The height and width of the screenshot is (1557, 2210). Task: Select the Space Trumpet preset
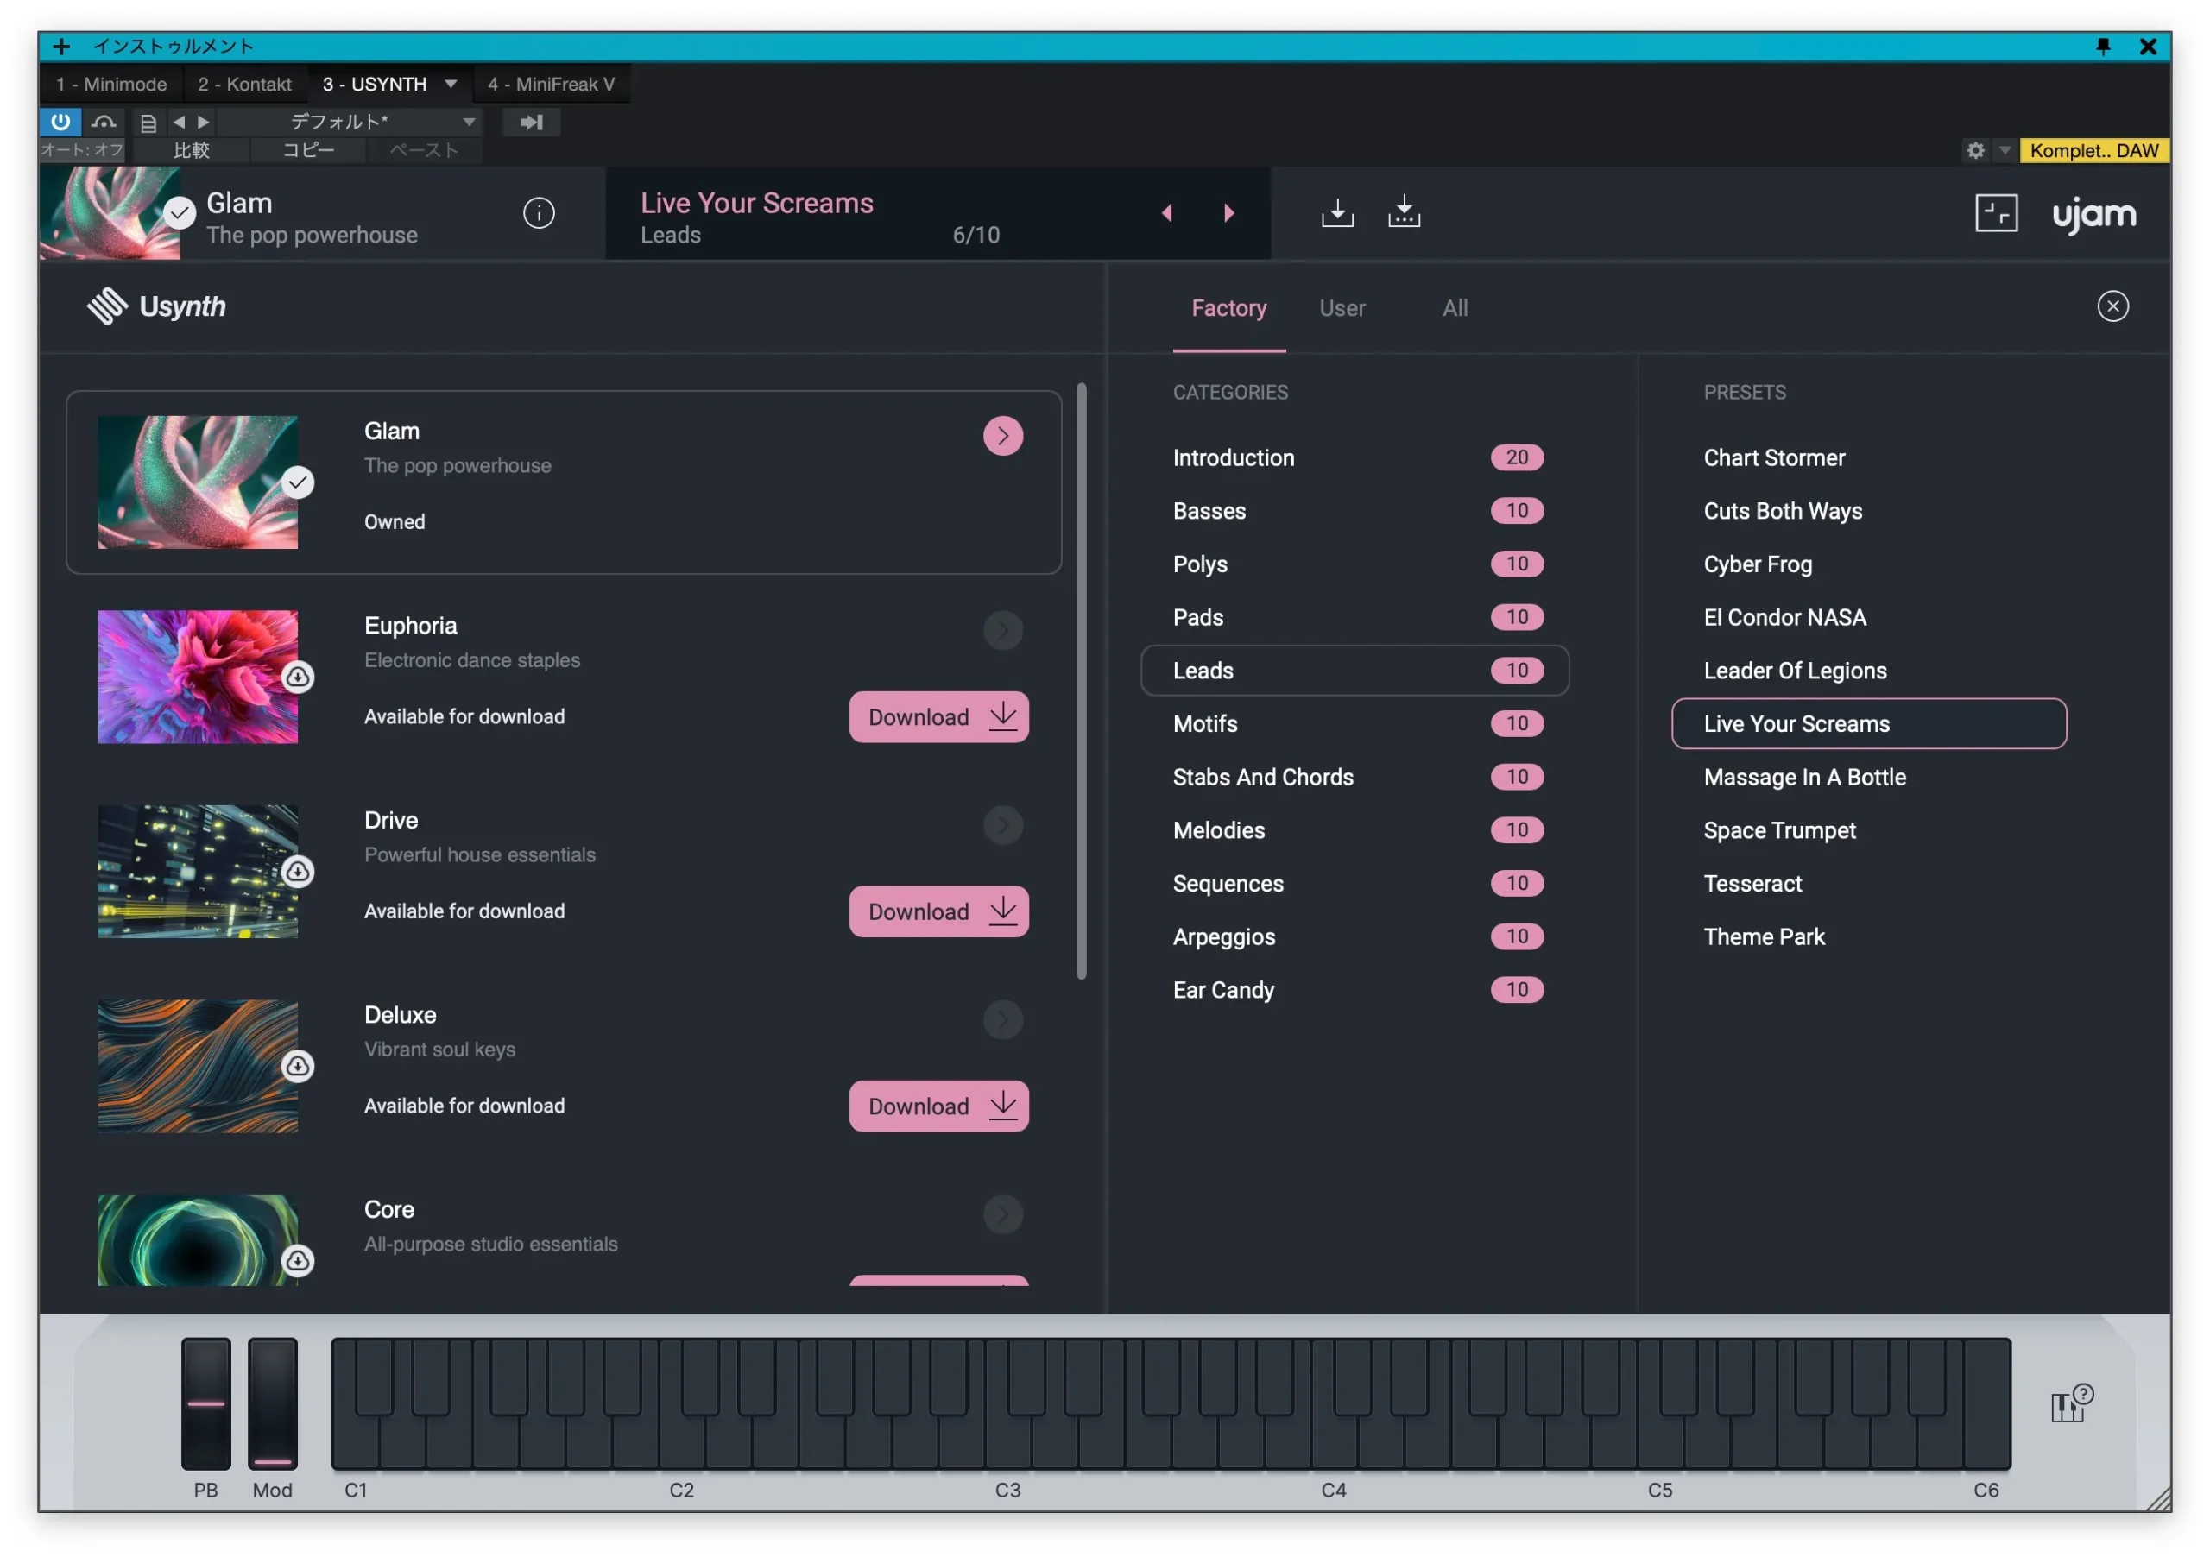click(x=1778, y=830)
